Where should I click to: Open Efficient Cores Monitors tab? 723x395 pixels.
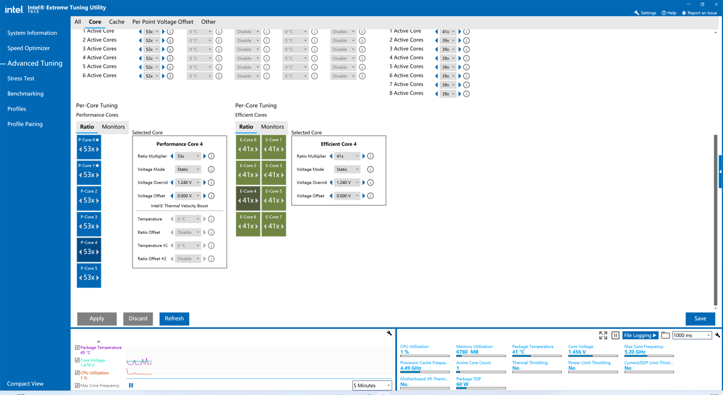pyautogui.click(x=273, y=126)
